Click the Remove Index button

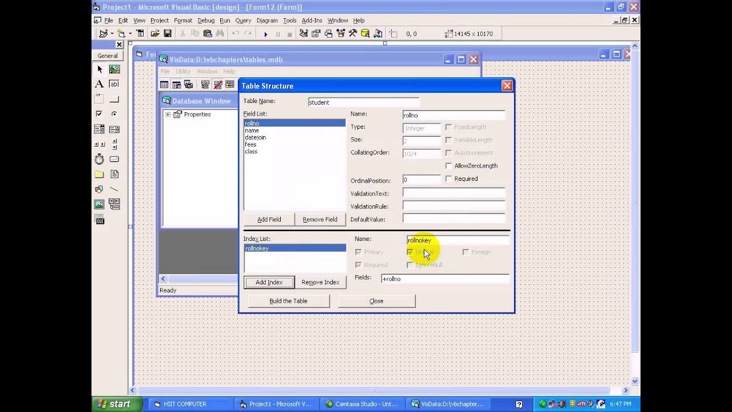click(320, 283)
